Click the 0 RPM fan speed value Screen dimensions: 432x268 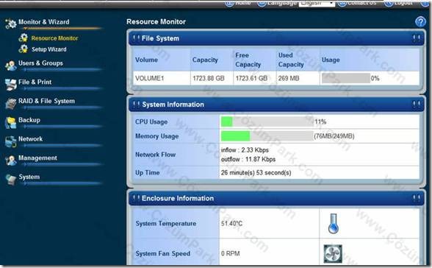click(231, 253)
